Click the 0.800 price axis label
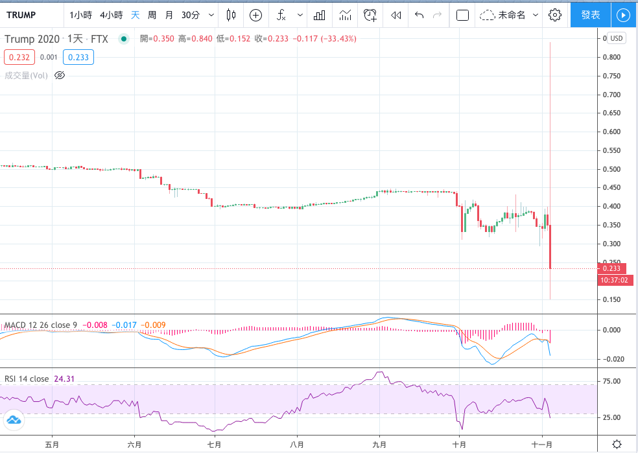Image resolution: width=638 pixels, height=453 pixels. click(611, 57)
